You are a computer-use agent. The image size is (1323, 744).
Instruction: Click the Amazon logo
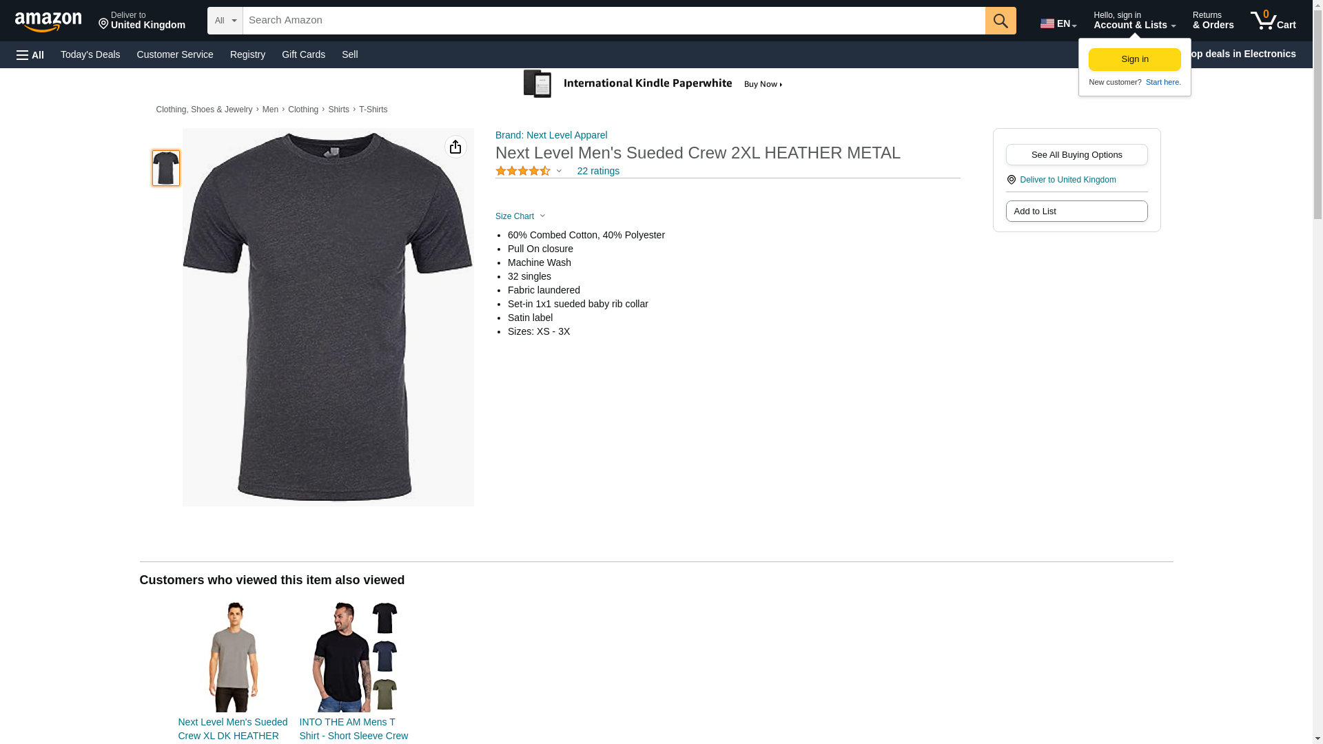48,21
